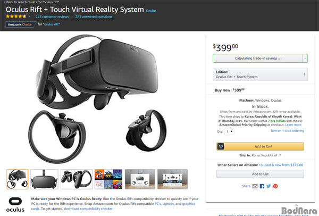Share product on Facebook icon

pyautogui.click(x=262, y=186)
